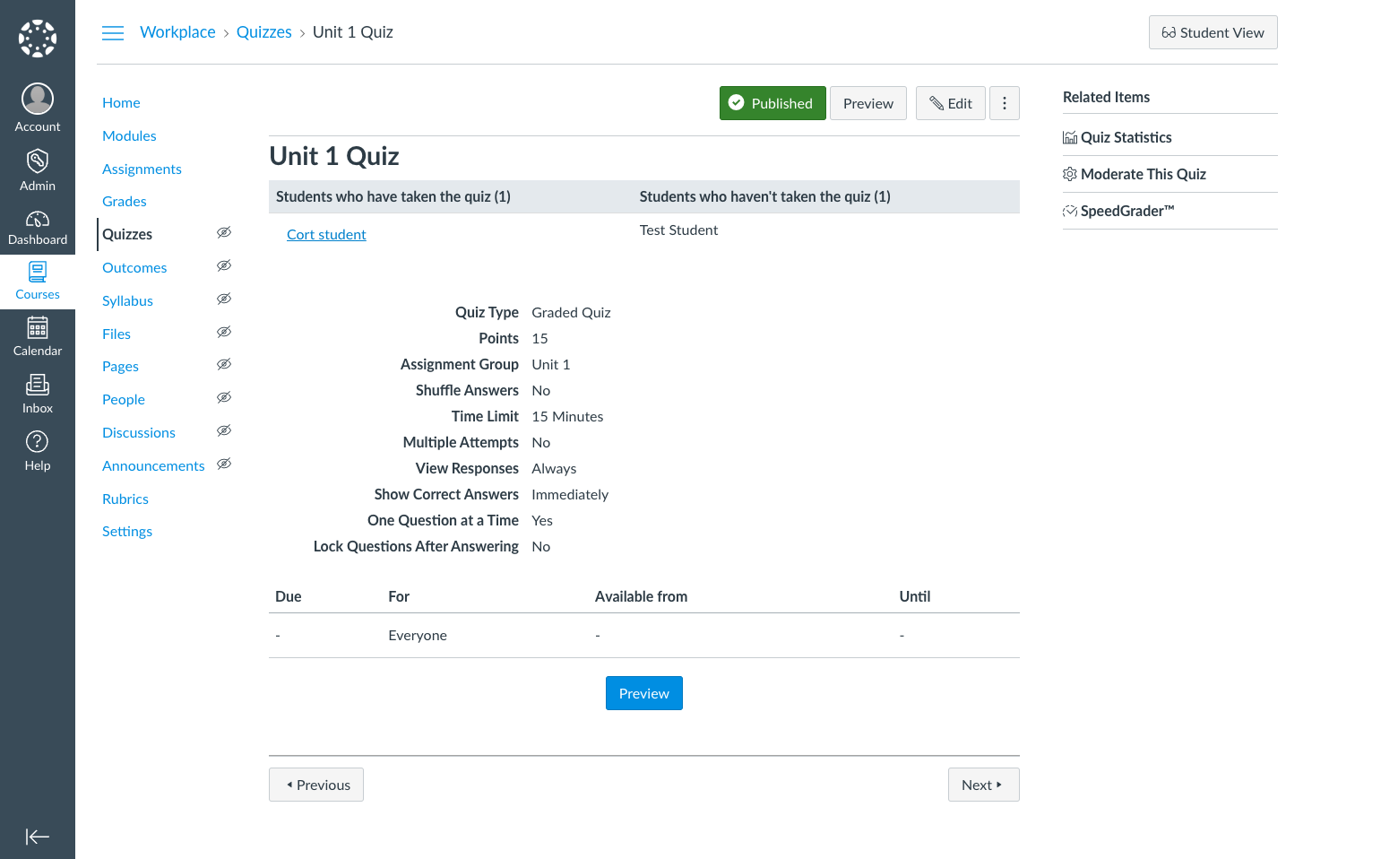
Task: Click hidden-eye icon next to Outcomes
Action: click(224, 265)
